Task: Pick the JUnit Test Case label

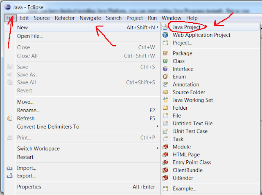Action: point(190,131)
